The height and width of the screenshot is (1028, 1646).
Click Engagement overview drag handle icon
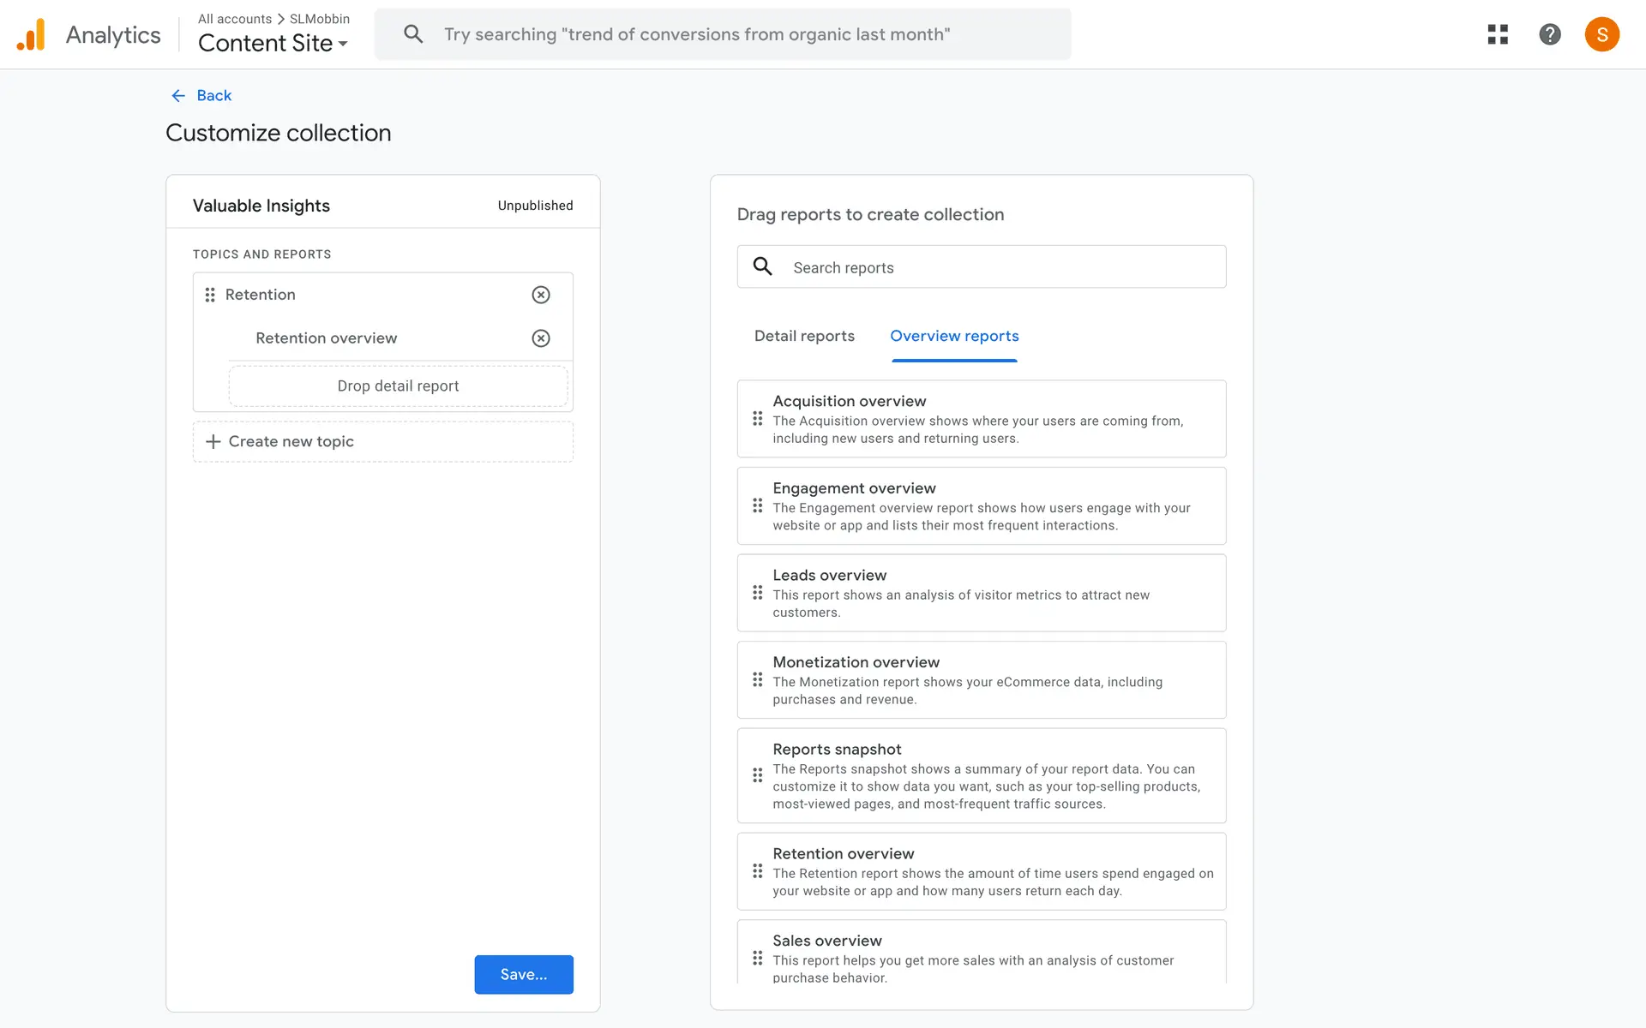(757, 506)
